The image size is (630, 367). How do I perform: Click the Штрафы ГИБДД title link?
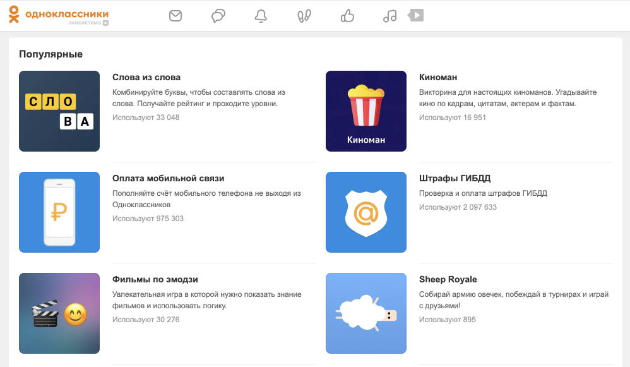[x=455, y=178]
